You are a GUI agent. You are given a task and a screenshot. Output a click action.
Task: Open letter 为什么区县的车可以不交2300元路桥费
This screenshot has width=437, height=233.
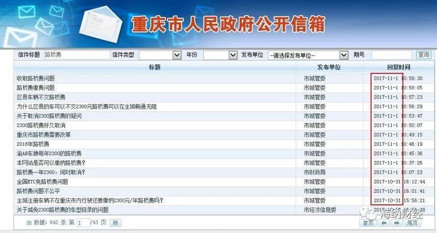[86, 107]
